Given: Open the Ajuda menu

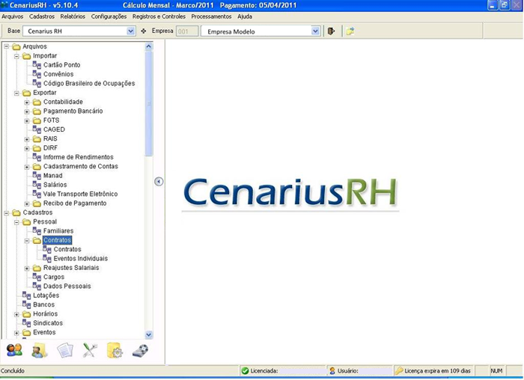Looking at the screenshot, I should click(245, 16).
